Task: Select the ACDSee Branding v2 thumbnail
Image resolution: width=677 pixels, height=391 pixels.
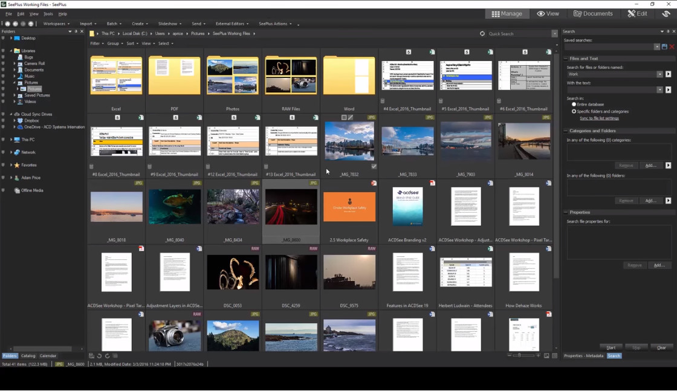Action: pyautogui.click(x=407, y=207)
